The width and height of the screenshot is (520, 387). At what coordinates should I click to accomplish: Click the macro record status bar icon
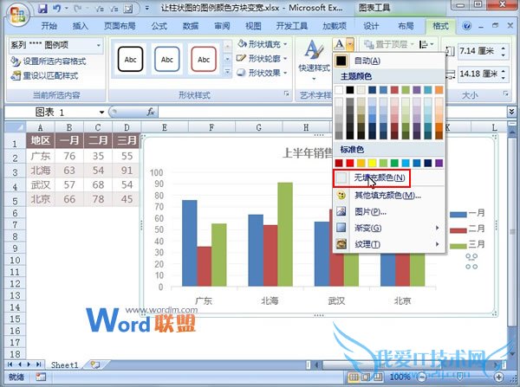[x=41, y=377]
